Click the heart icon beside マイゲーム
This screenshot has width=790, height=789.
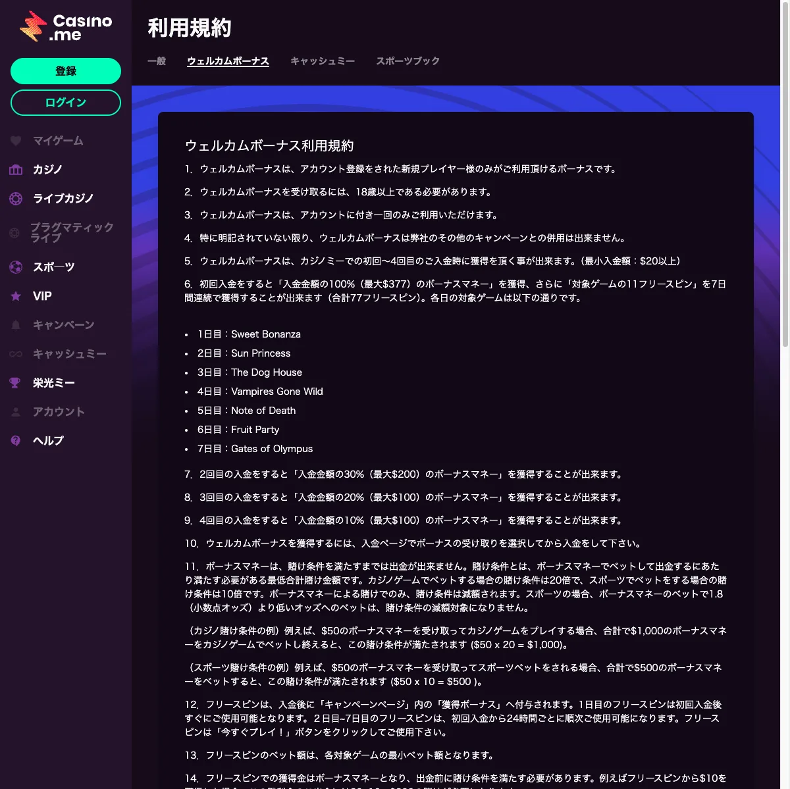(16, 141)
